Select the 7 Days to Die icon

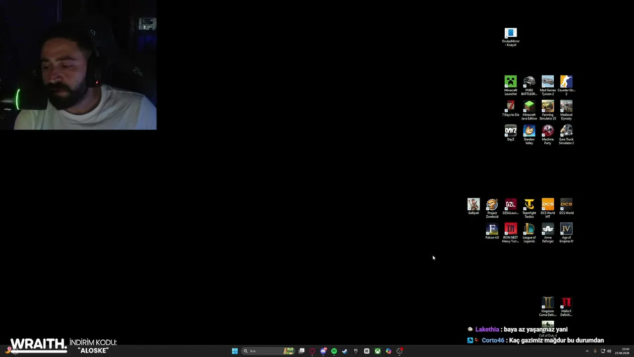[511, 109]
